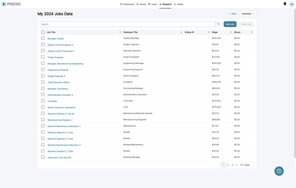Click the Job Title column header
Viewport: 296px width, 188px height.
(51, 32)
